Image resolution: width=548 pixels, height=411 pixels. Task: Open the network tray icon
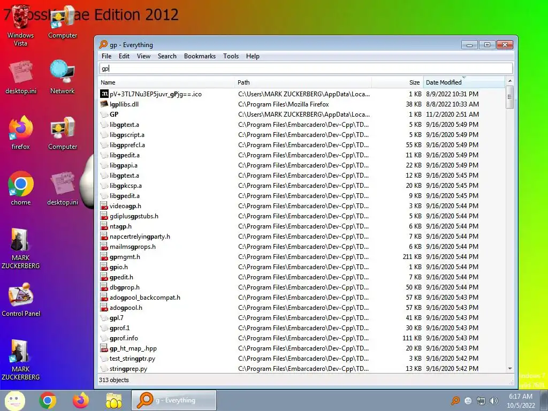click(481, 400)
